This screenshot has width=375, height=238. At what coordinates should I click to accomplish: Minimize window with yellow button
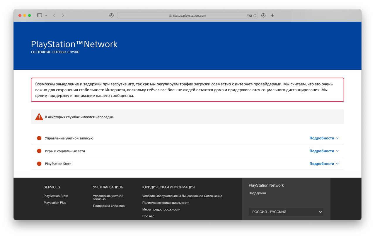point(25,15)
